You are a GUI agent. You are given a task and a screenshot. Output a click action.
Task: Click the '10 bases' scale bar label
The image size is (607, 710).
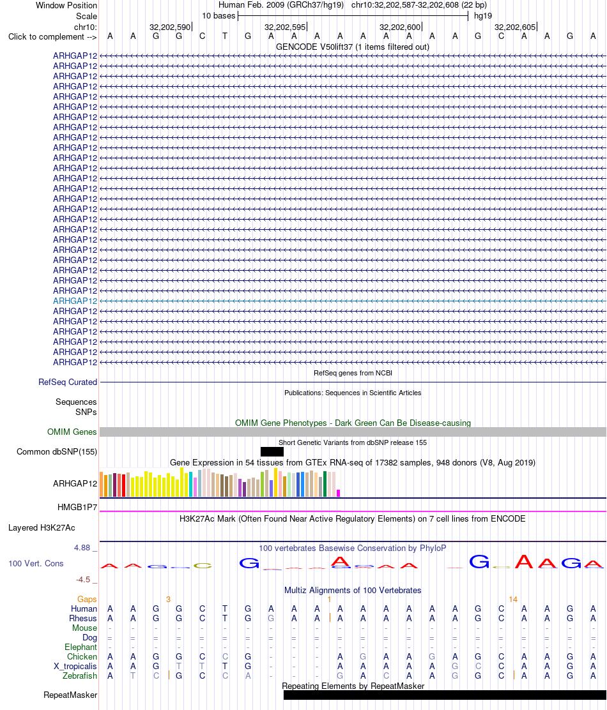point(219,16)
